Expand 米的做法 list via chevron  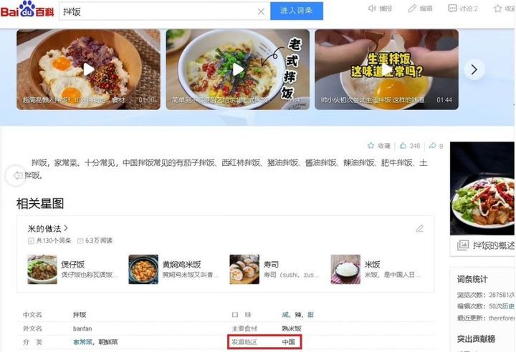tap(66, 228)
